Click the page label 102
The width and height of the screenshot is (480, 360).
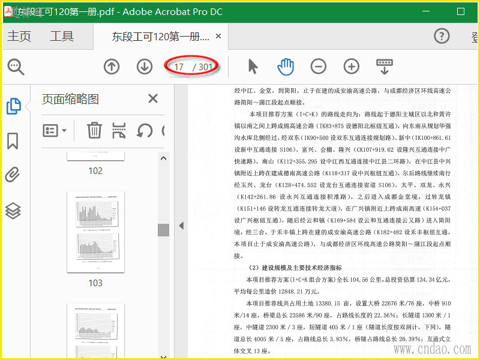[95, 171]
